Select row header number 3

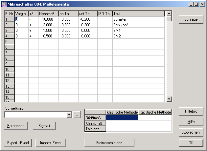(x=9, y=31)
